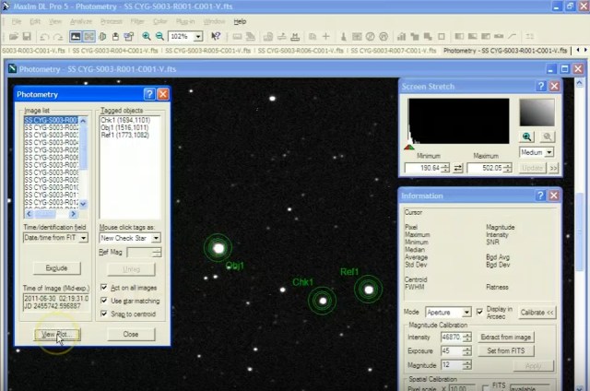
Task: Click the grayscale gradient preview in Screen Stretch
Action: click(x=537, y=113)
